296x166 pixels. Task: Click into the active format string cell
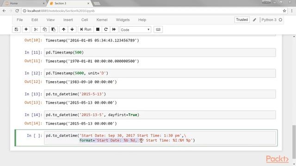coord(160,138)
